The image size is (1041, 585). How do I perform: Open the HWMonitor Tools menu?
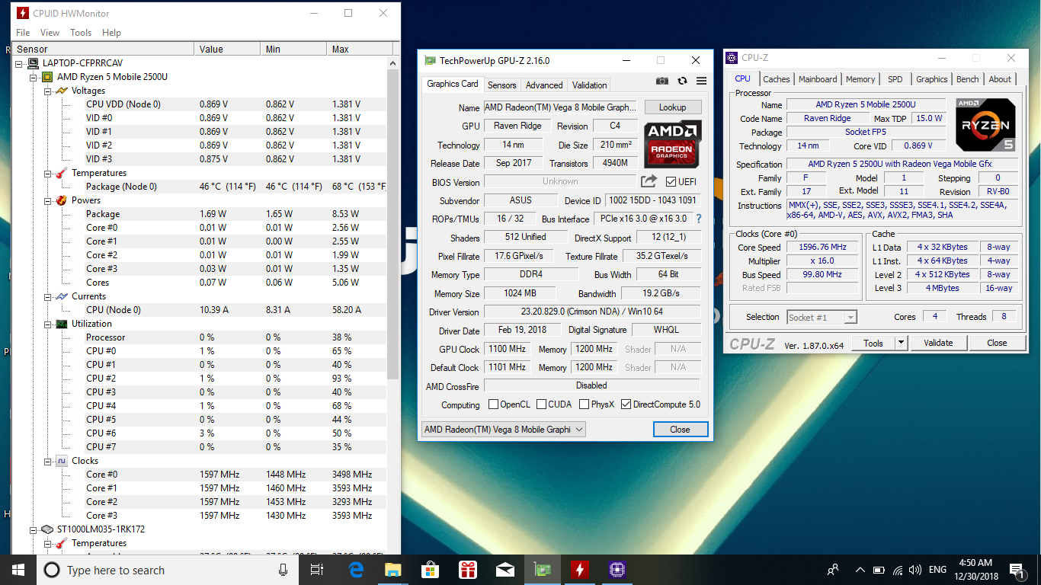click(x=81, y=33)
